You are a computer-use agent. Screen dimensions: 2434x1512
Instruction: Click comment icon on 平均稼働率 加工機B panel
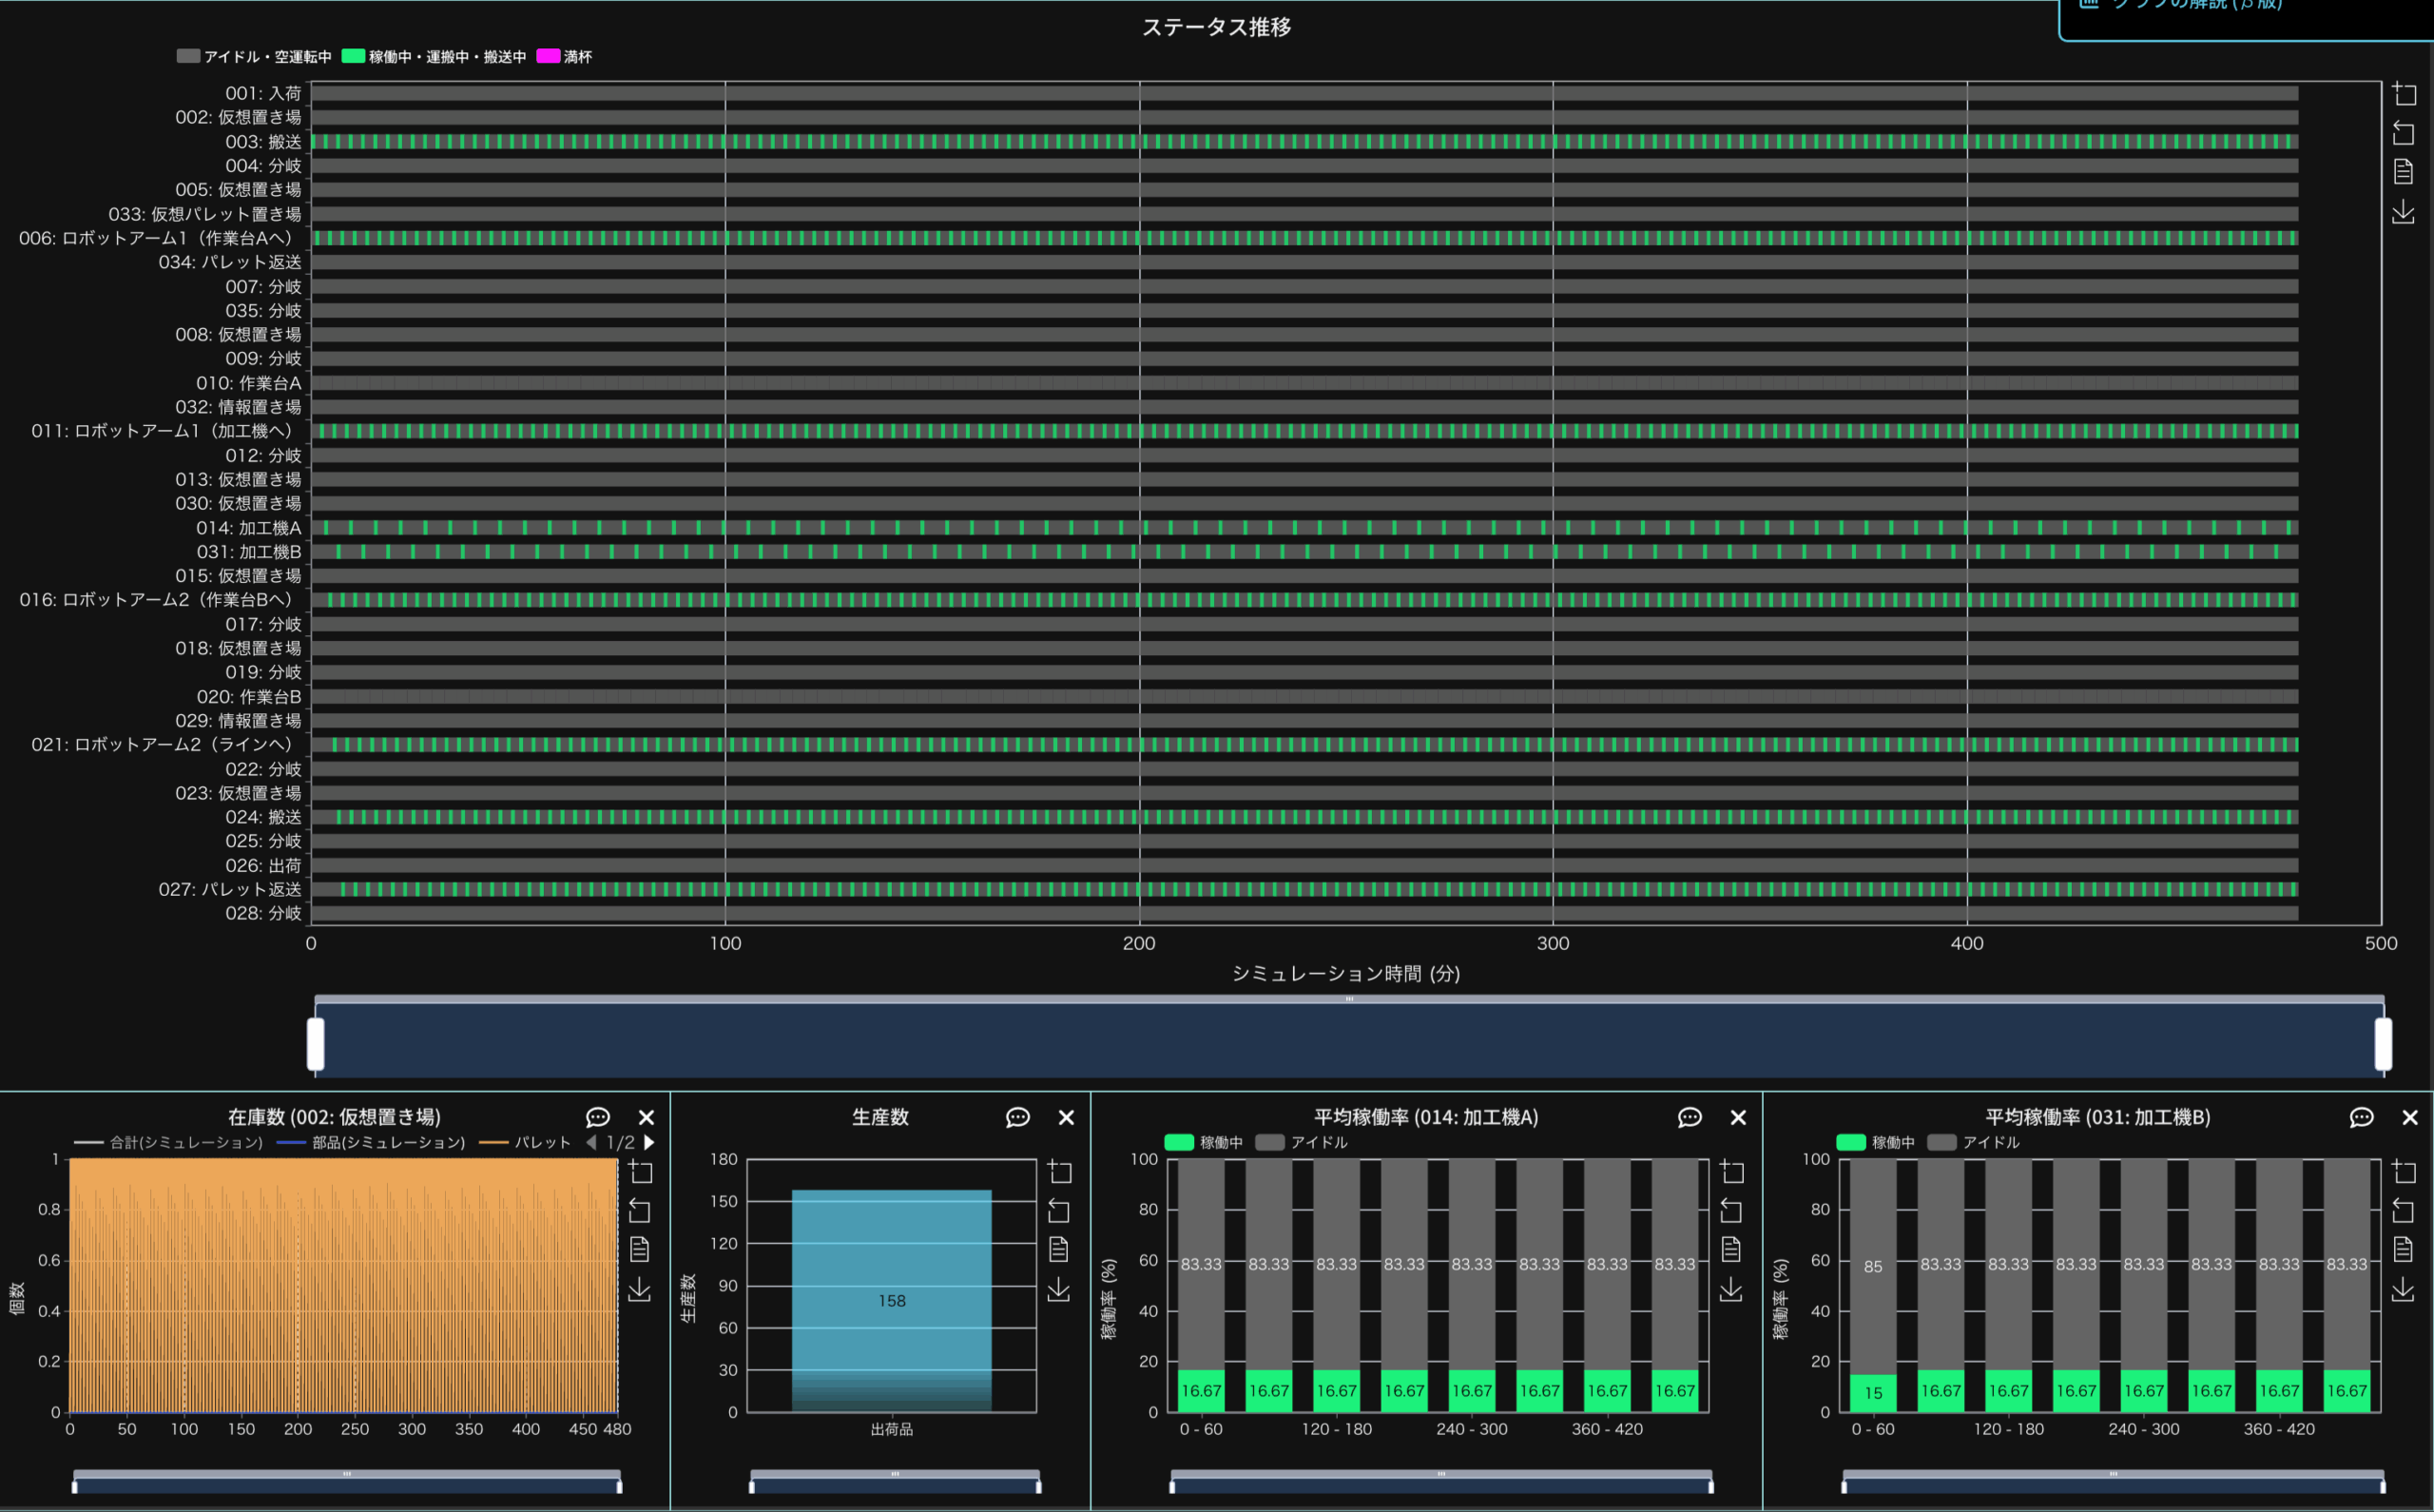pyautogui.click(x=2361, y=1117)
